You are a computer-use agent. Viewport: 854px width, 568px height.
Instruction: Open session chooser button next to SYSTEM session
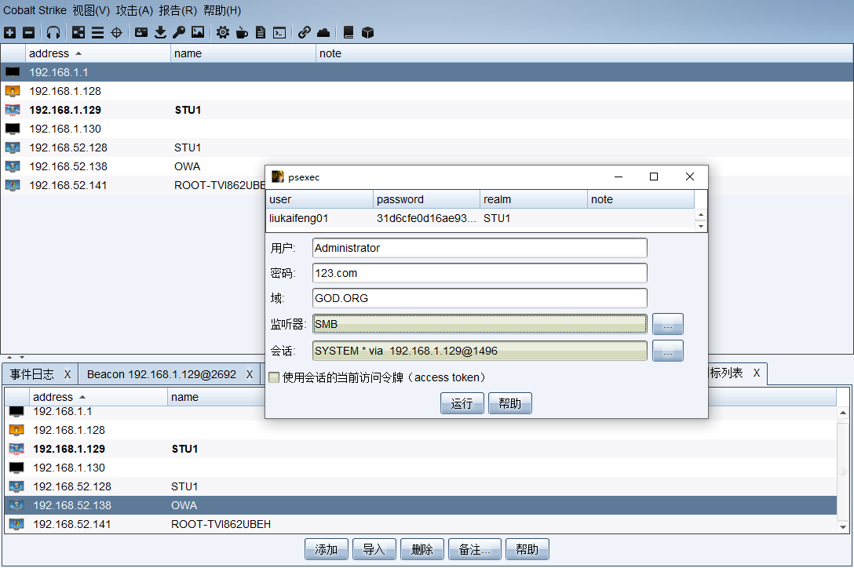coord(668,351)
